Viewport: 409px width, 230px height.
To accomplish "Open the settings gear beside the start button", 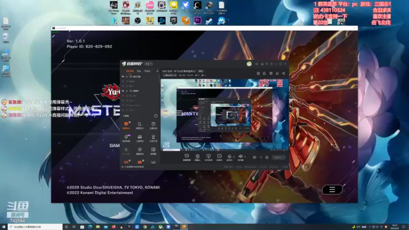I will [267, 157].
